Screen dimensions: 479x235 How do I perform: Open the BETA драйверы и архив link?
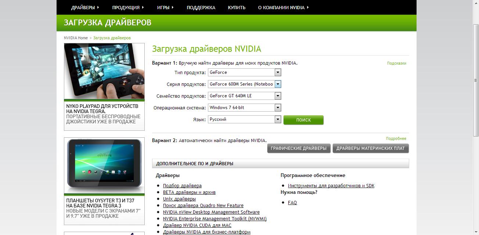coord(189,192)
